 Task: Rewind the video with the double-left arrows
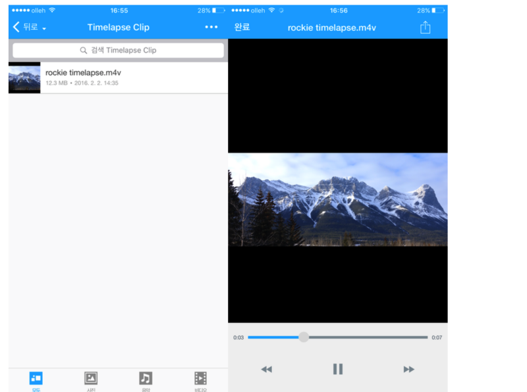click(x=267, y=369)
